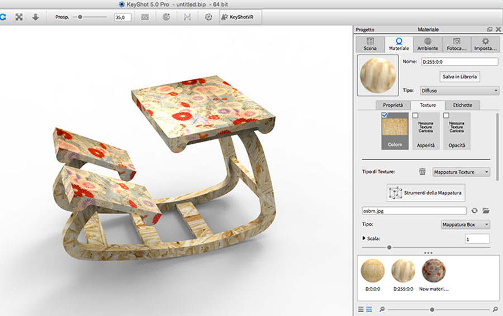Adjust the Scala slider handle
This screenshot has height=316, width=503.
click(389, 247)
